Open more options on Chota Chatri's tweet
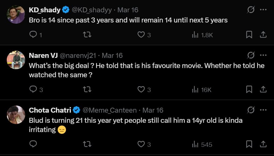Viewport: 274px width, 156px height. [263, 110]
